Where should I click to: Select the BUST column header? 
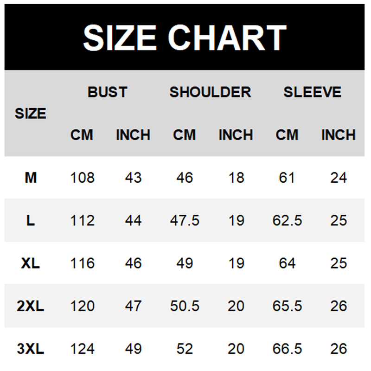pyautogui.click(x=107, y=92)
